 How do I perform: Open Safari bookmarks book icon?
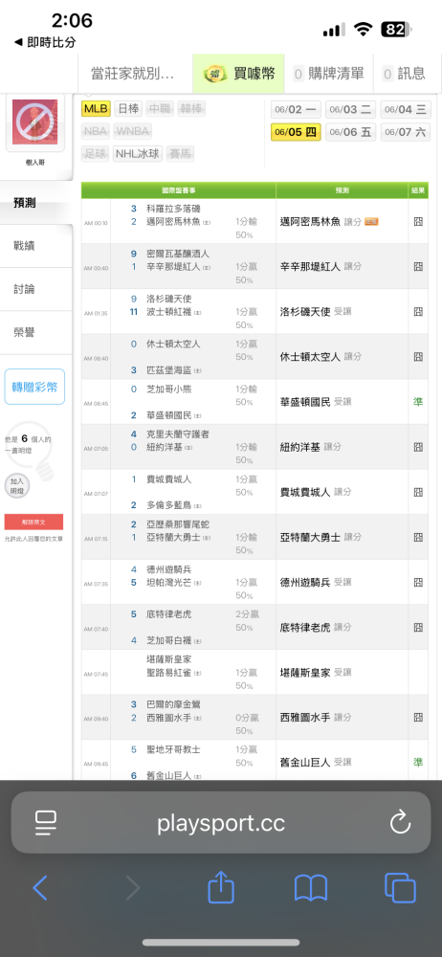tap(311, 888)
